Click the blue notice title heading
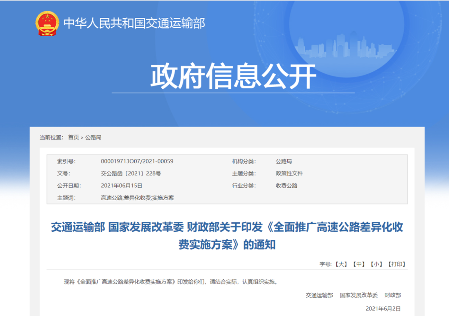 [227, 236]
